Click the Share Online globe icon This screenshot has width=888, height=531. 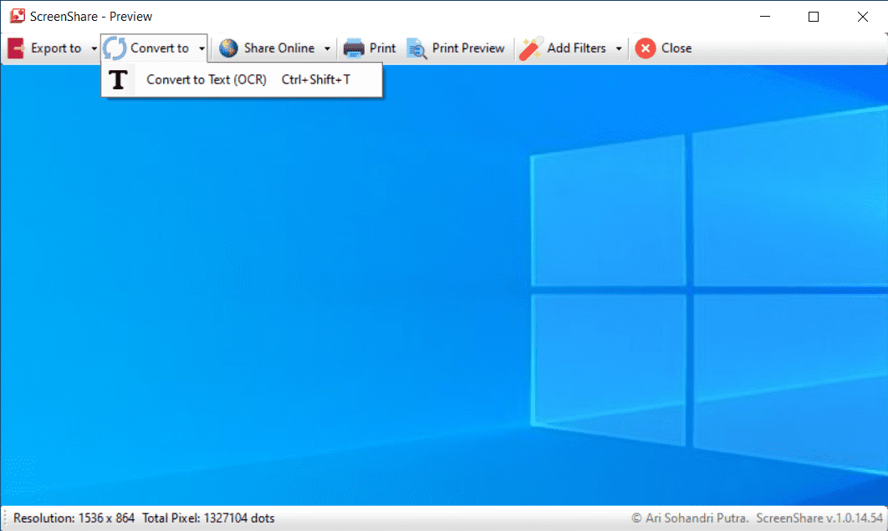[x=228, y=48]
